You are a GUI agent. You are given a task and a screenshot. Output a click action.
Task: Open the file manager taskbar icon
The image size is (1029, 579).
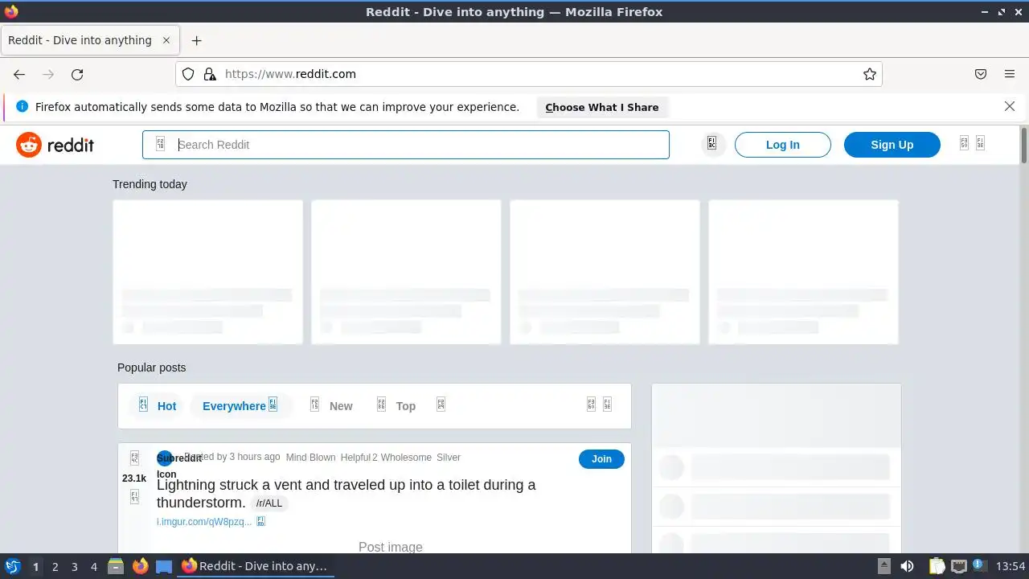116,566
